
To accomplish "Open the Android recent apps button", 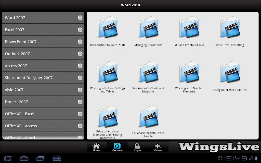I will (40, 158).
